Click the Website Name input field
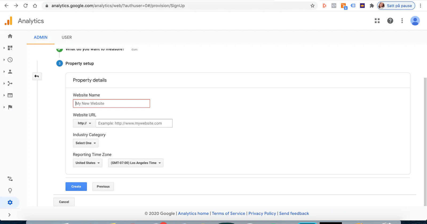Screen dimensions: 427x224 click(112, 103)
